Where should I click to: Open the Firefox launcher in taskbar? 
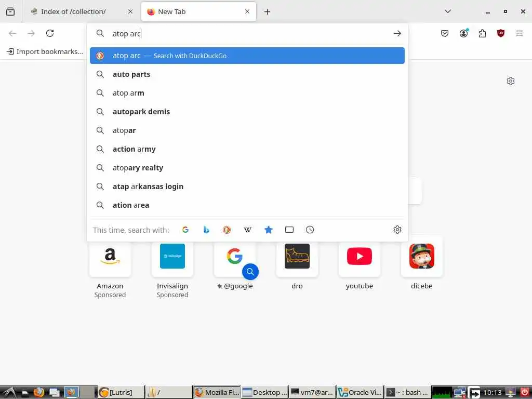[38, 392]
